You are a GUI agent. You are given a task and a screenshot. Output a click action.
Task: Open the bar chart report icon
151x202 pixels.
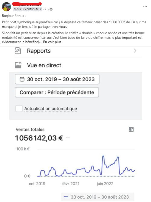click(131, 129)
